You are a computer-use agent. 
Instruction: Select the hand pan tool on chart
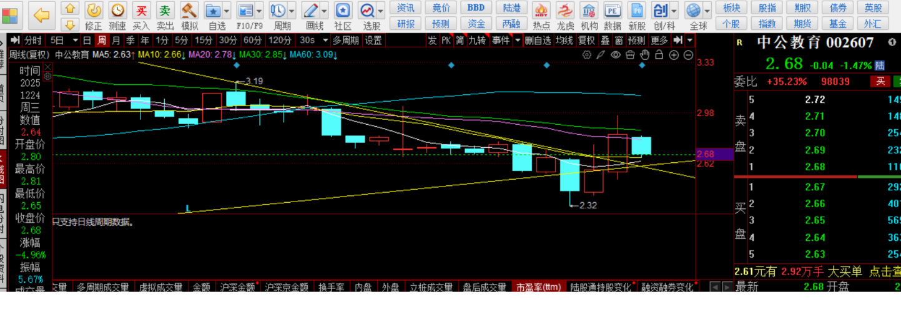(x=645, y=55)
